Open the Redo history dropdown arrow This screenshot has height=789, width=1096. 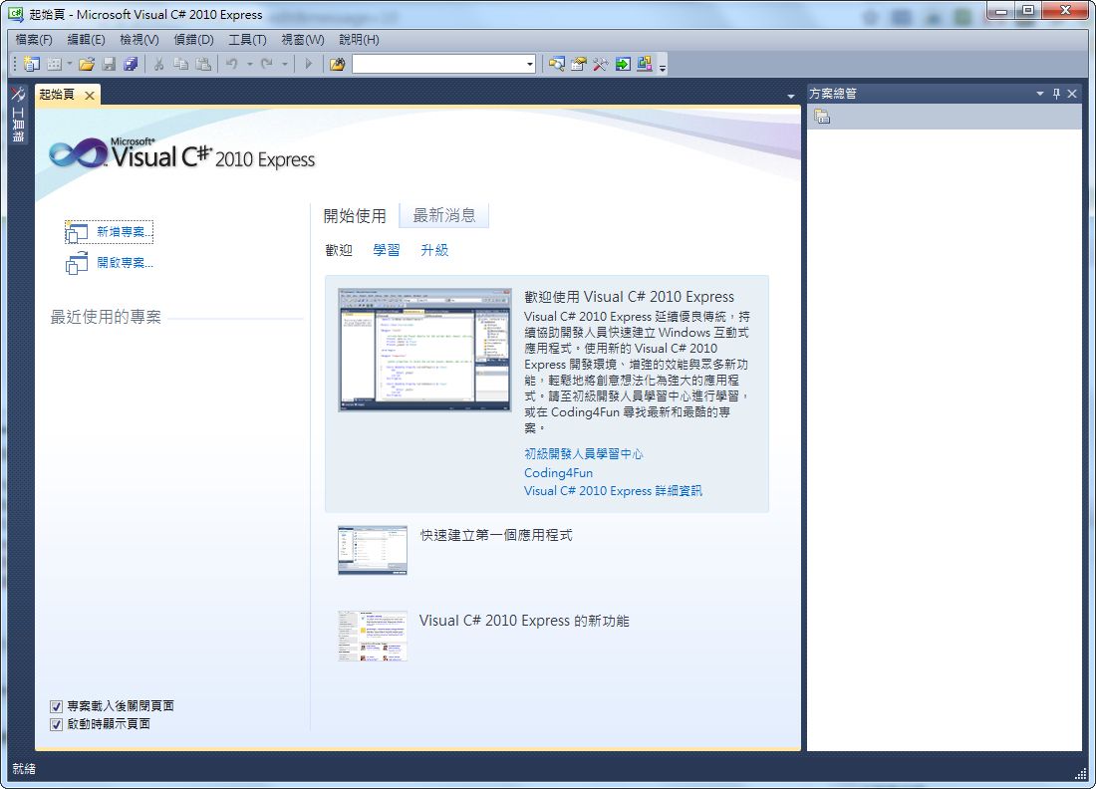point(285,65)
